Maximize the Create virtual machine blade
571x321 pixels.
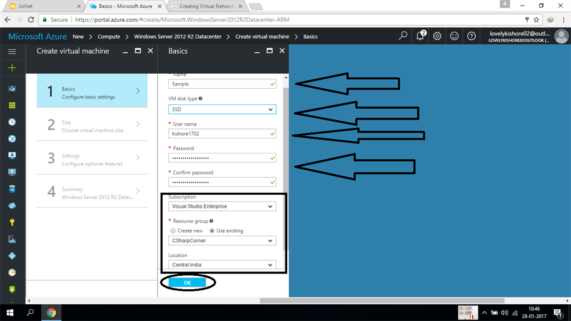(x=138, y=51)
